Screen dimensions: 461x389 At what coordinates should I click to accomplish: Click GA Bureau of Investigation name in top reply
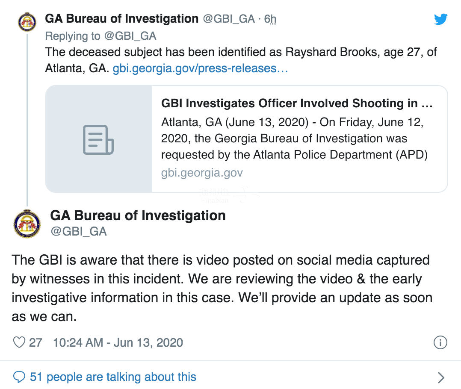[x=122, y=18]
